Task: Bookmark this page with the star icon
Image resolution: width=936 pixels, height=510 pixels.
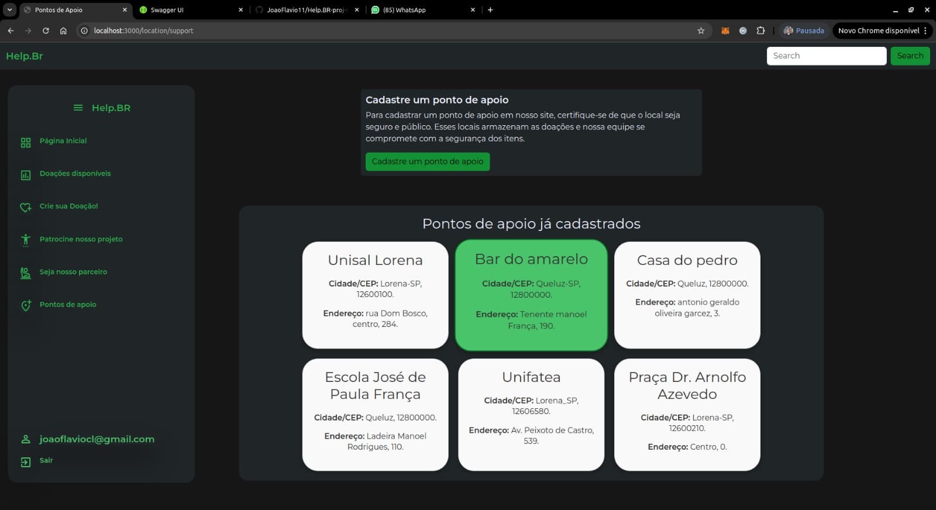Action: coord(701,30)
